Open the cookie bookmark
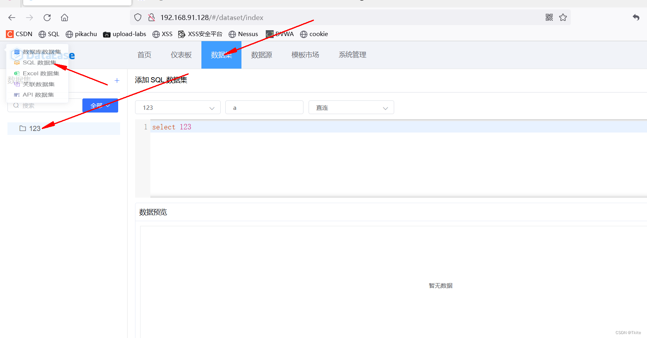The height and width of the screenshot is (338, 647). pos(314,34)
